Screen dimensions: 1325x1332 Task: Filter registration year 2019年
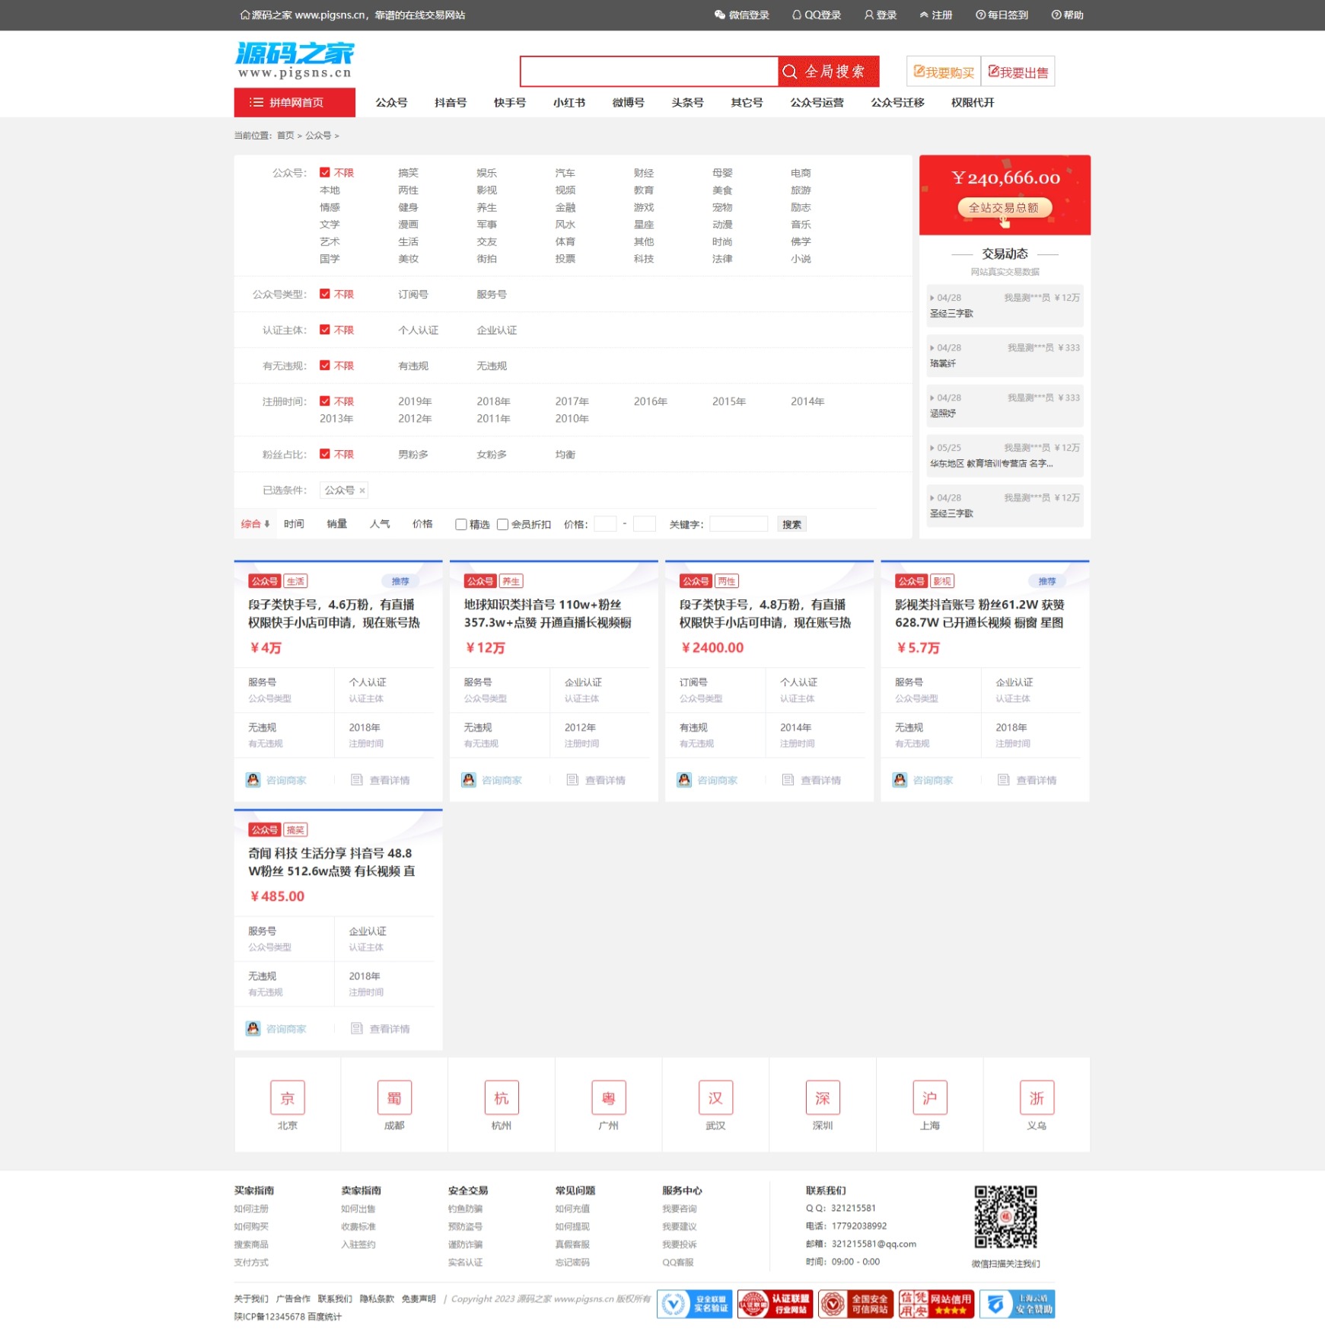pos(415,401)
